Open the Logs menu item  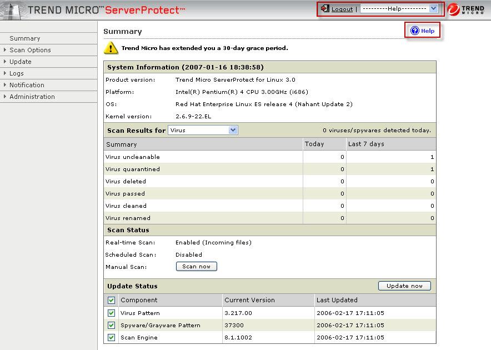coord(17,73)
